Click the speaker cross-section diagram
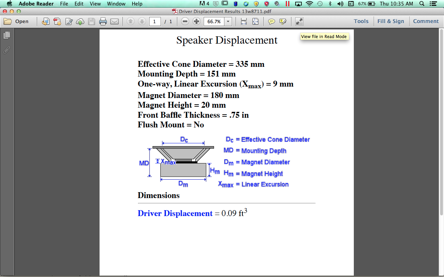The width and height of the screenshot is (444, 277). coord(180,162)
